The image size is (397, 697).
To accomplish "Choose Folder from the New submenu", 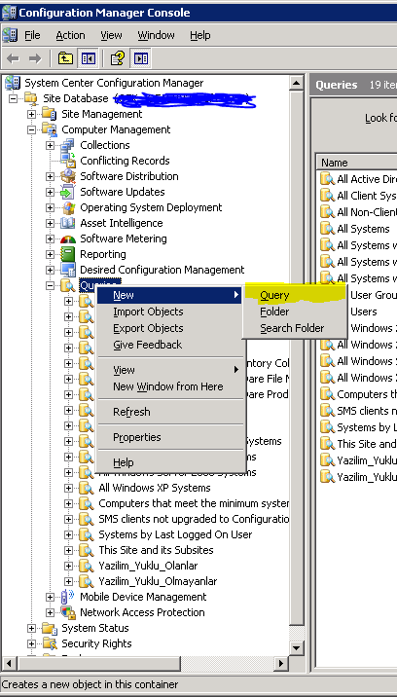I will (295, 312).
